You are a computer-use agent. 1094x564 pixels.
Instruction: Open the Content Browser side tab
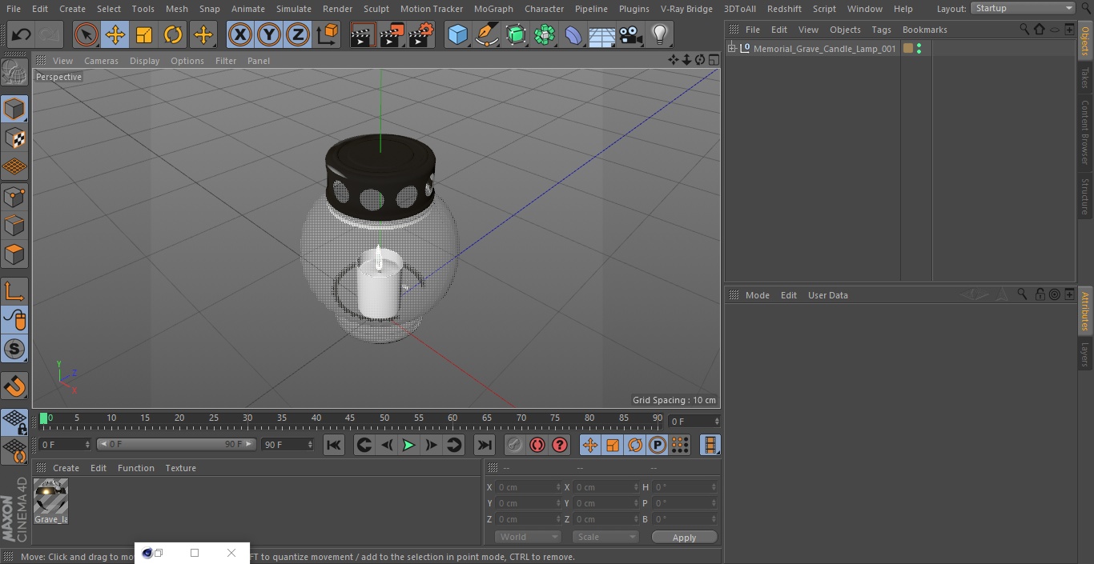[x=1085, y=132]
